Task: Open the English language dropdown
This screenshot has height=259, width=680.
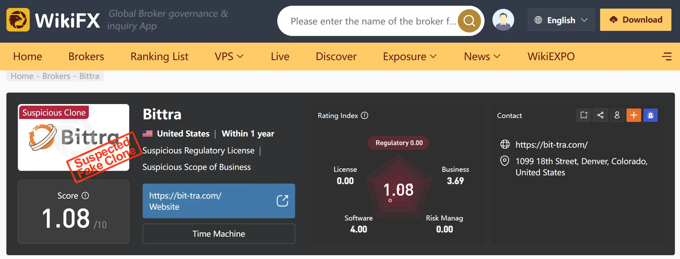Action: click(561, 20)
